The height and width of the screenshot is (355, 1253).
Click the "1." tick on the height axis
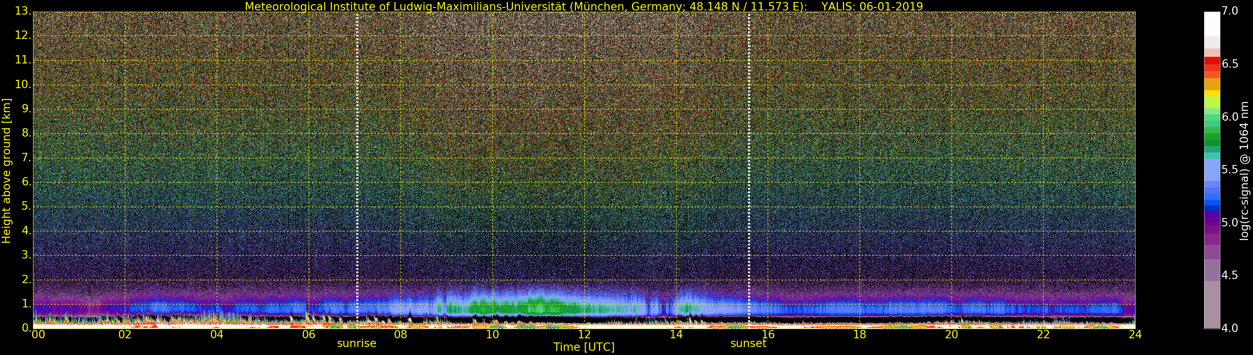point(26,304)
